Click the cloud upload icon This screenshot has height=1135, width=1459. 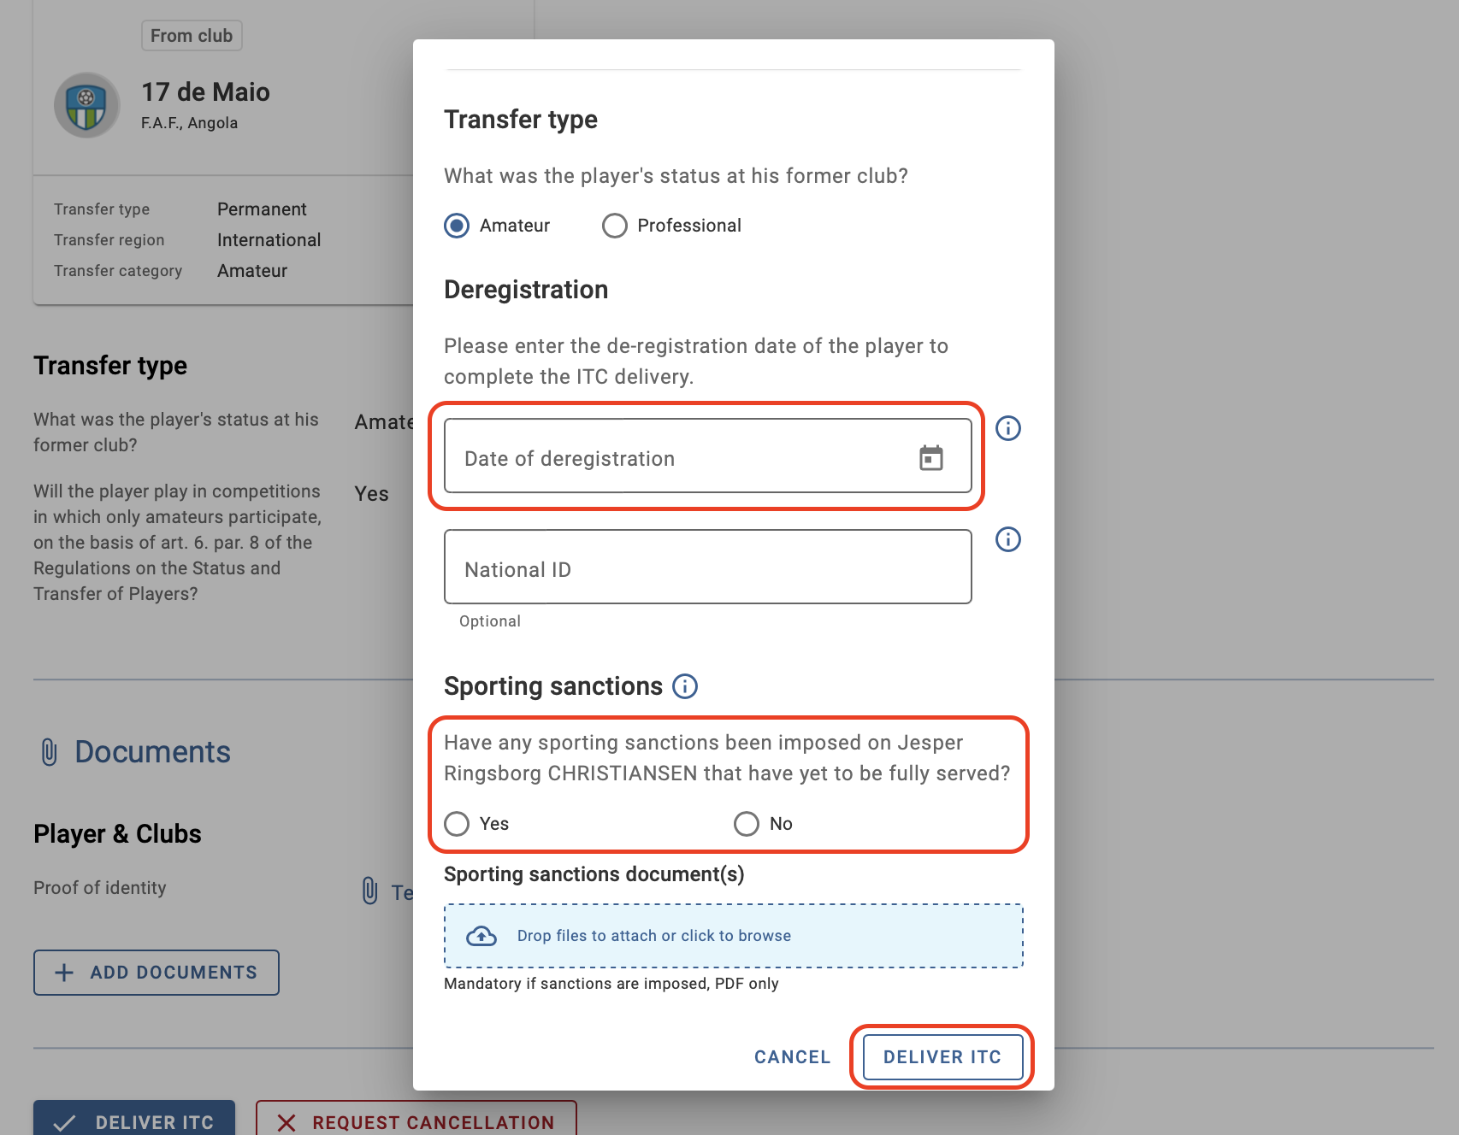[481, 936]
